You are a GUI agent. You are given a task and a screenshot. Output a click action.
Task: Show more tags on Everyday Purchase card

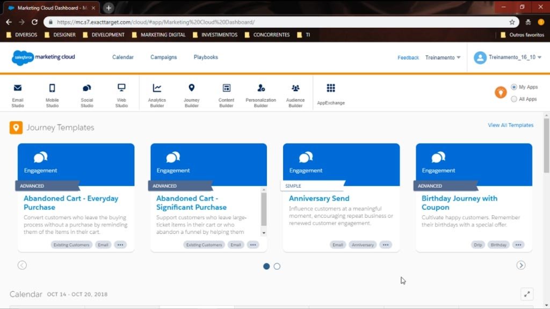(120, 245)
